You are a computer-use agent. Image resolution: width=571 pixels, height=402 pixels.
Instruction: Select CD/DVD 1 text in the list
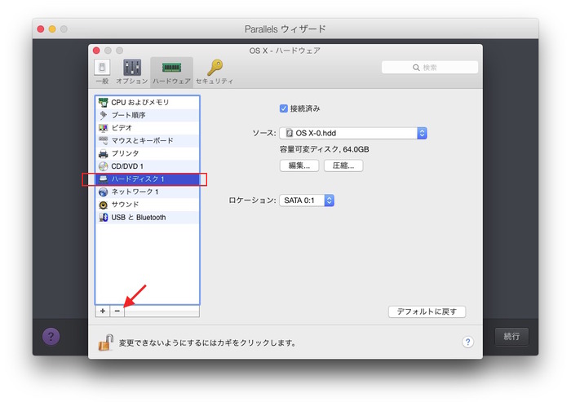[127, 166]
